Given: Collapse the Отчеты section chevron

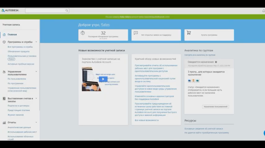Looking at the screenshot, I should [36, 122].
